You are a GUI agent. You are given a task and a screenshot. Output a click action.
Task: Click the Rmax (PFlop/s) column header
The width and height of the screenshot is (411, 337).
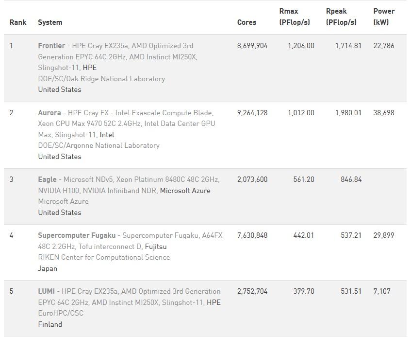295,17
